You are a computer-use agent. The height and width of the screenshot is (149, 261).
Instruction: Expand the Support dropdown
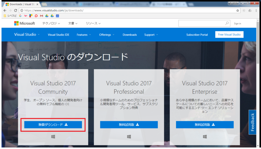pyautogui.click(x=151, y=35)
